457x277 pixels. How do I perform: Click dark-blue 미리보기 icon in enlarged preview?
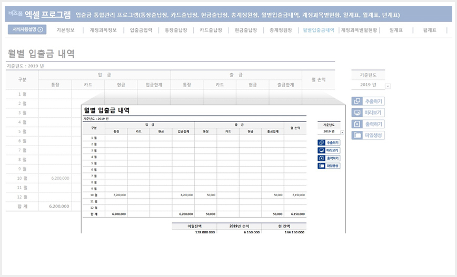point(321,150)
